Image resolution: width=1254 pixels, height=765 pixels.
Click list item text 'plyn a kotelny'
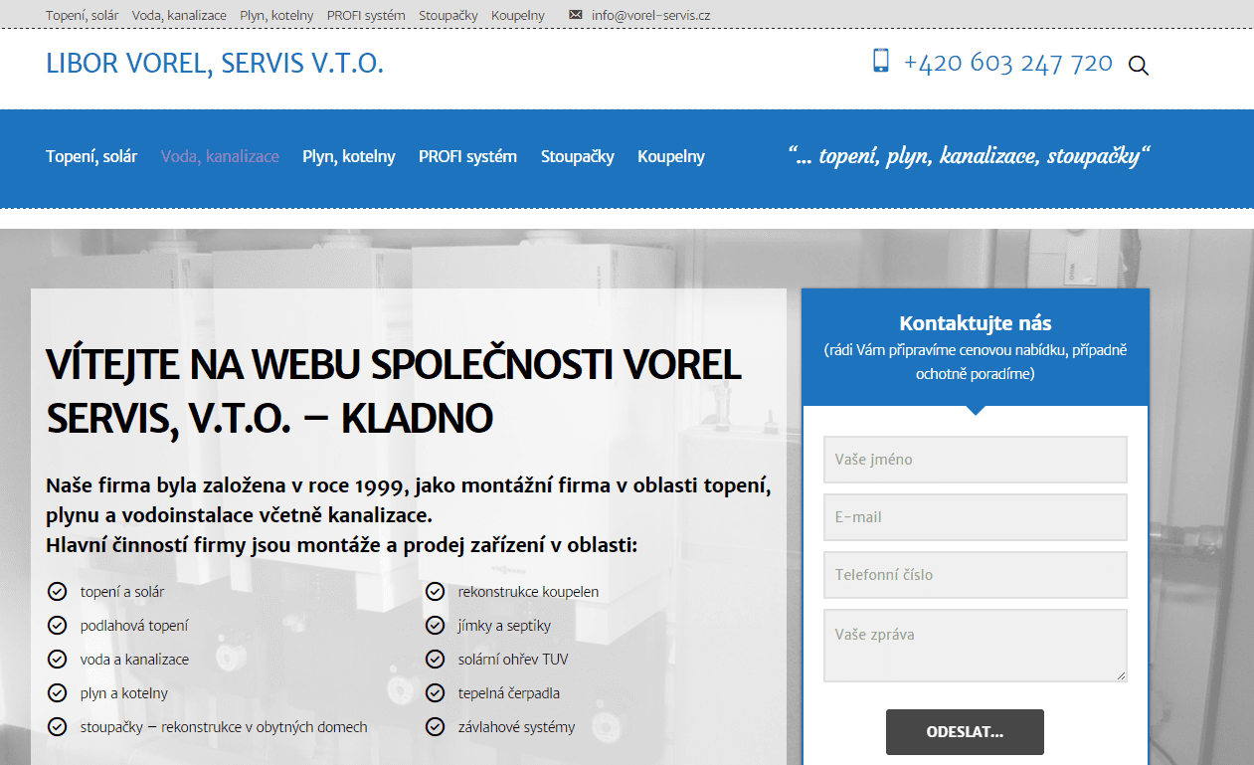click(x=124, y=693)
